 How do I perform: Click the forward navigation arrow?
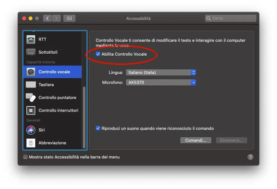(56, 18)
